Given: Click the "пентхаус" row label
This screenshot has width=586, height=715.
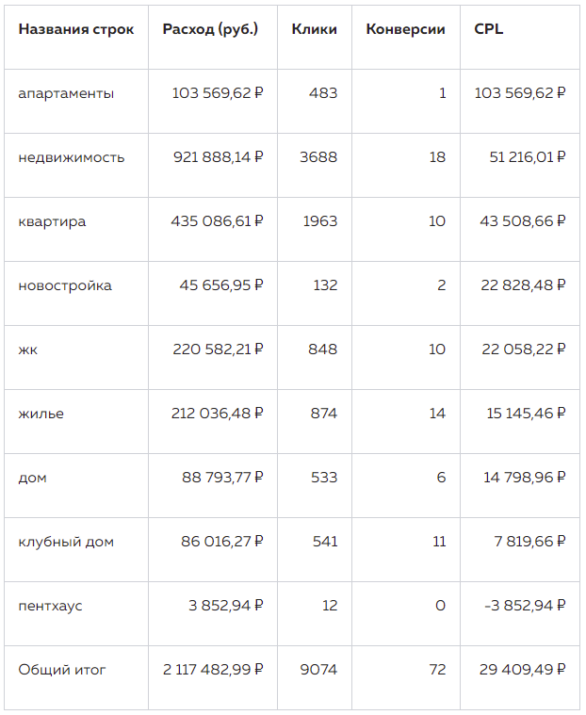Looking at the screenshot, I should click(50, 606).
